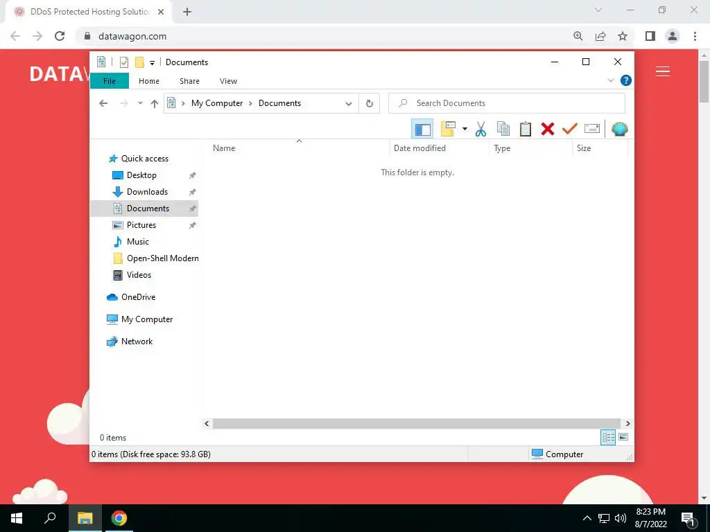Go up one folder level

[x=155, y=104]
